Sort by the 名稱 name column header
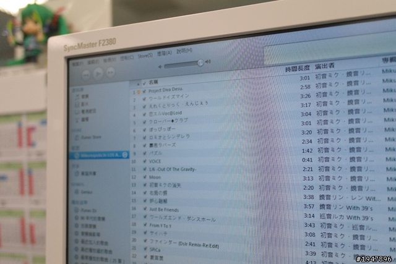Viewport: 396px width, 264px height. point(153,82)
